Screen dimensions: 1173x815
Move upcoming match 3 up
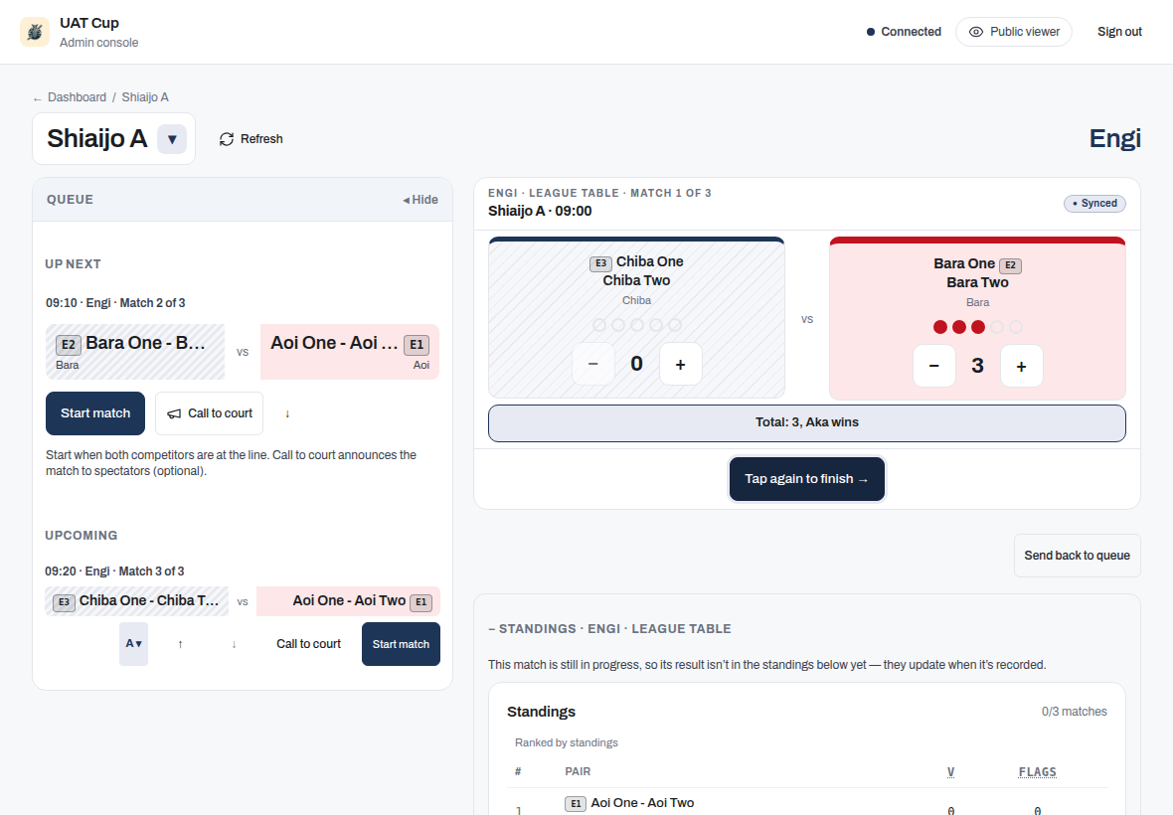point(180,644)
